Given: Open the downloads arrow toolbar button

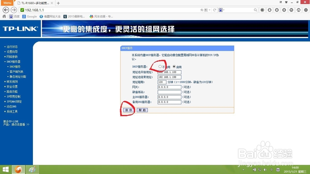Looking at the screenshot, I should click(284, 10).
